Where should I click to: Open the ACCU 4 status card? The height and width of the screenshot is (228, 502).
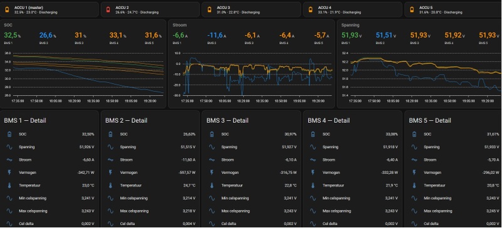coord(353,9)
